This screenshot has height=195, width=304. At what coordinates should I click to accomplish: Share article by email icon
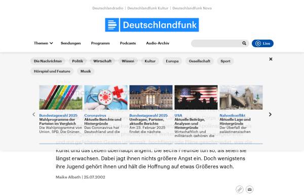click(x=249, y=189)
